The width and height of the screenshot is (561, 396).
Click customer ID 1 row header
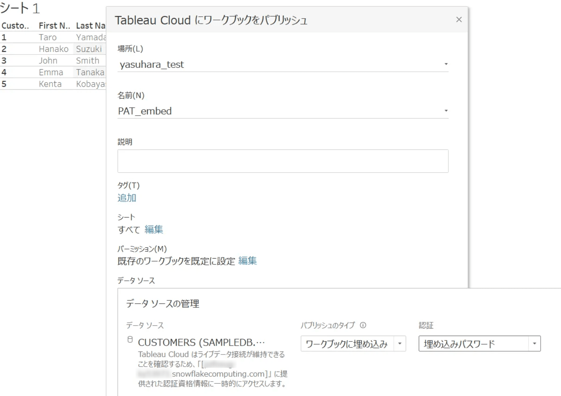coord(4,37)
